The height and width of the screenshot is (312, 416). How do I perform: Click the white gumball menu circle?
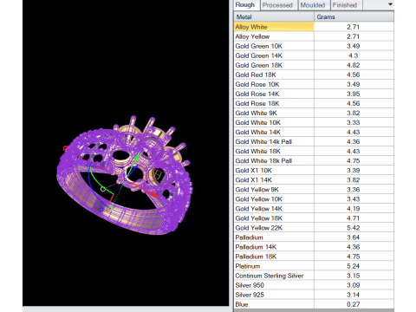[103, 189]
